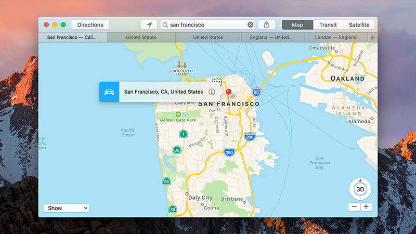Image resolution: width=416 pixels, height=234 pixels.
Task: Click the green Highway 1 shield
Action: coord(184,134)
